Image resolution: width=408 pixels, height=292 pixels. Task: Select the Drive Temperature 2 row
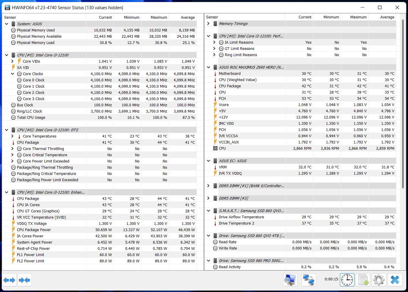(300, 223)
